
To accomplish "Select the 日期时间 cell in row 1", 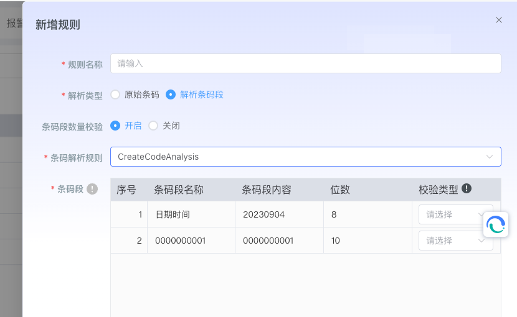I will tap(173, 214).
